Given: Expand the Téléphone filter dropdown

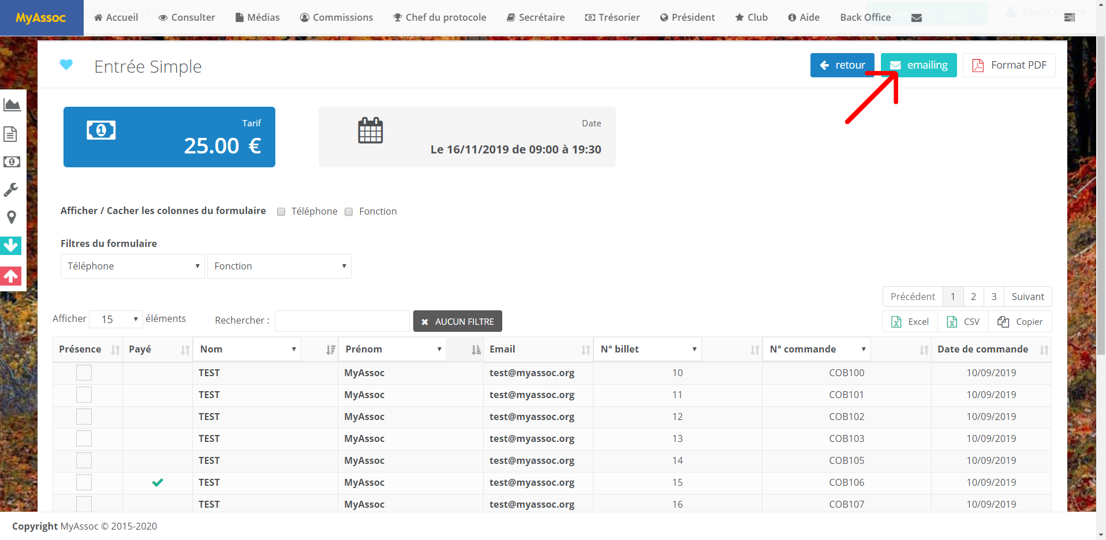Looking at the screenshot, I should coord(133,266).
